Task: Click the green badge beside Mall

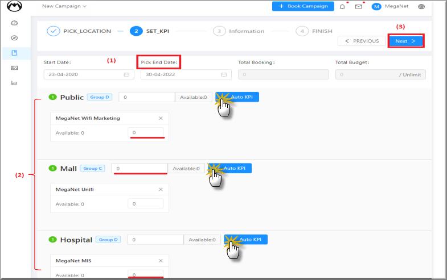Action: (53, 168)
